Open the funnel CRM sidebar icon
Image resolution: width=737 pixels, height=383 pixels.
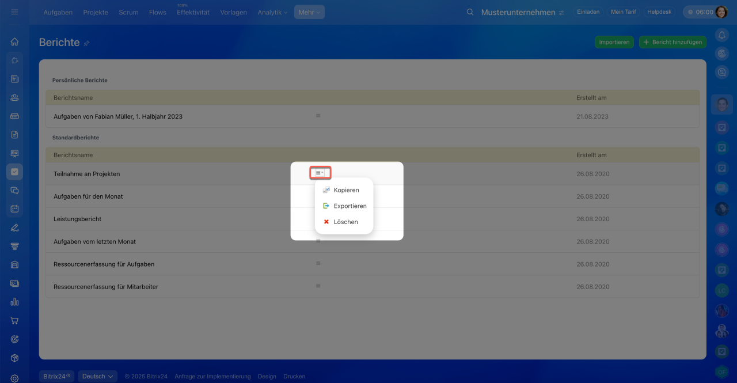14,246
